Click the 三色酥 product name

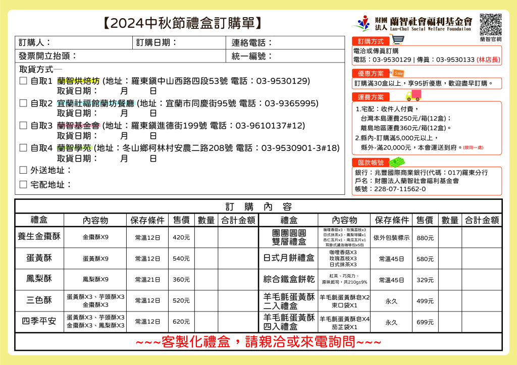pyautogui.click(x=39, y=300)
